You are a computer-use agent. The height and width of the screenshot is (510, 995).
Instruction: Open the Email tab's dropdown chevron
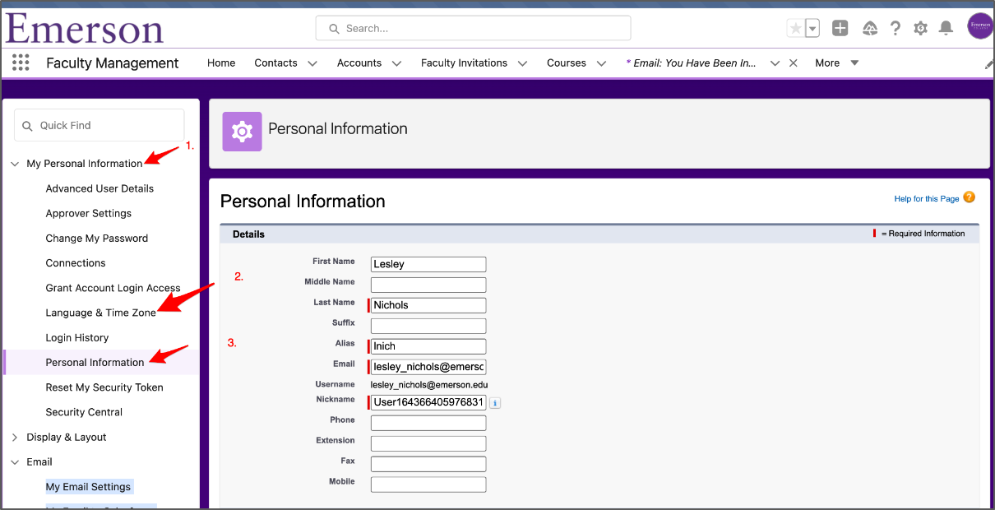775,63
